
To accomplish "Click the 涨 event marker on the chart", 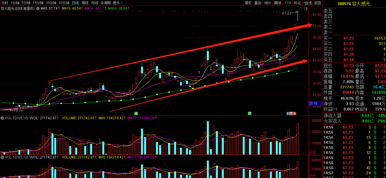I will tap(295, 114).
